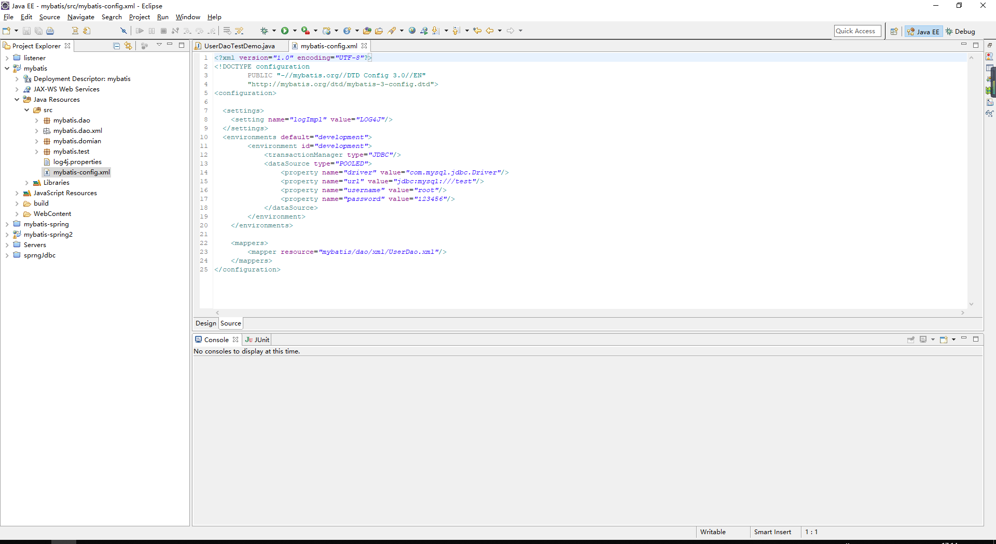Click the Quick Access search field
The height and width of the screenshot is (544, 996).
(857, 31)
